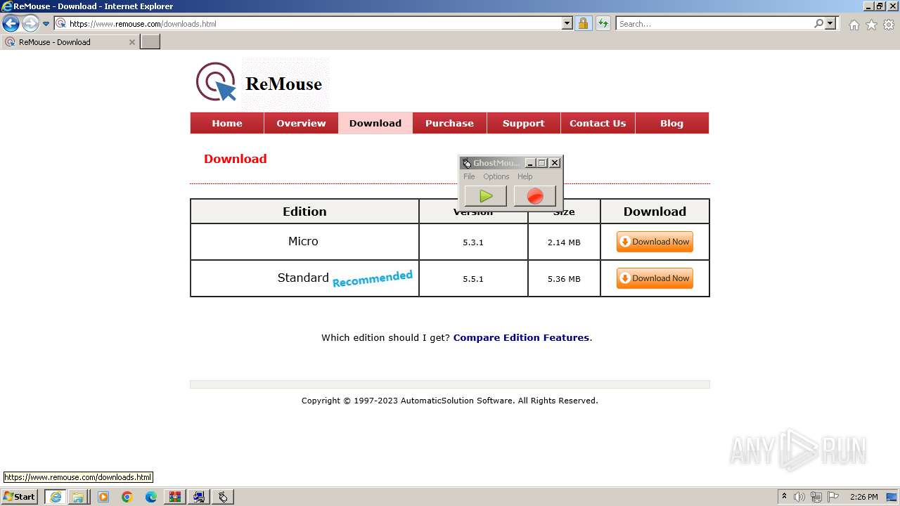Screen dimensions: 900x506
Task: Click the IE search box
Action: pos(714,24)
